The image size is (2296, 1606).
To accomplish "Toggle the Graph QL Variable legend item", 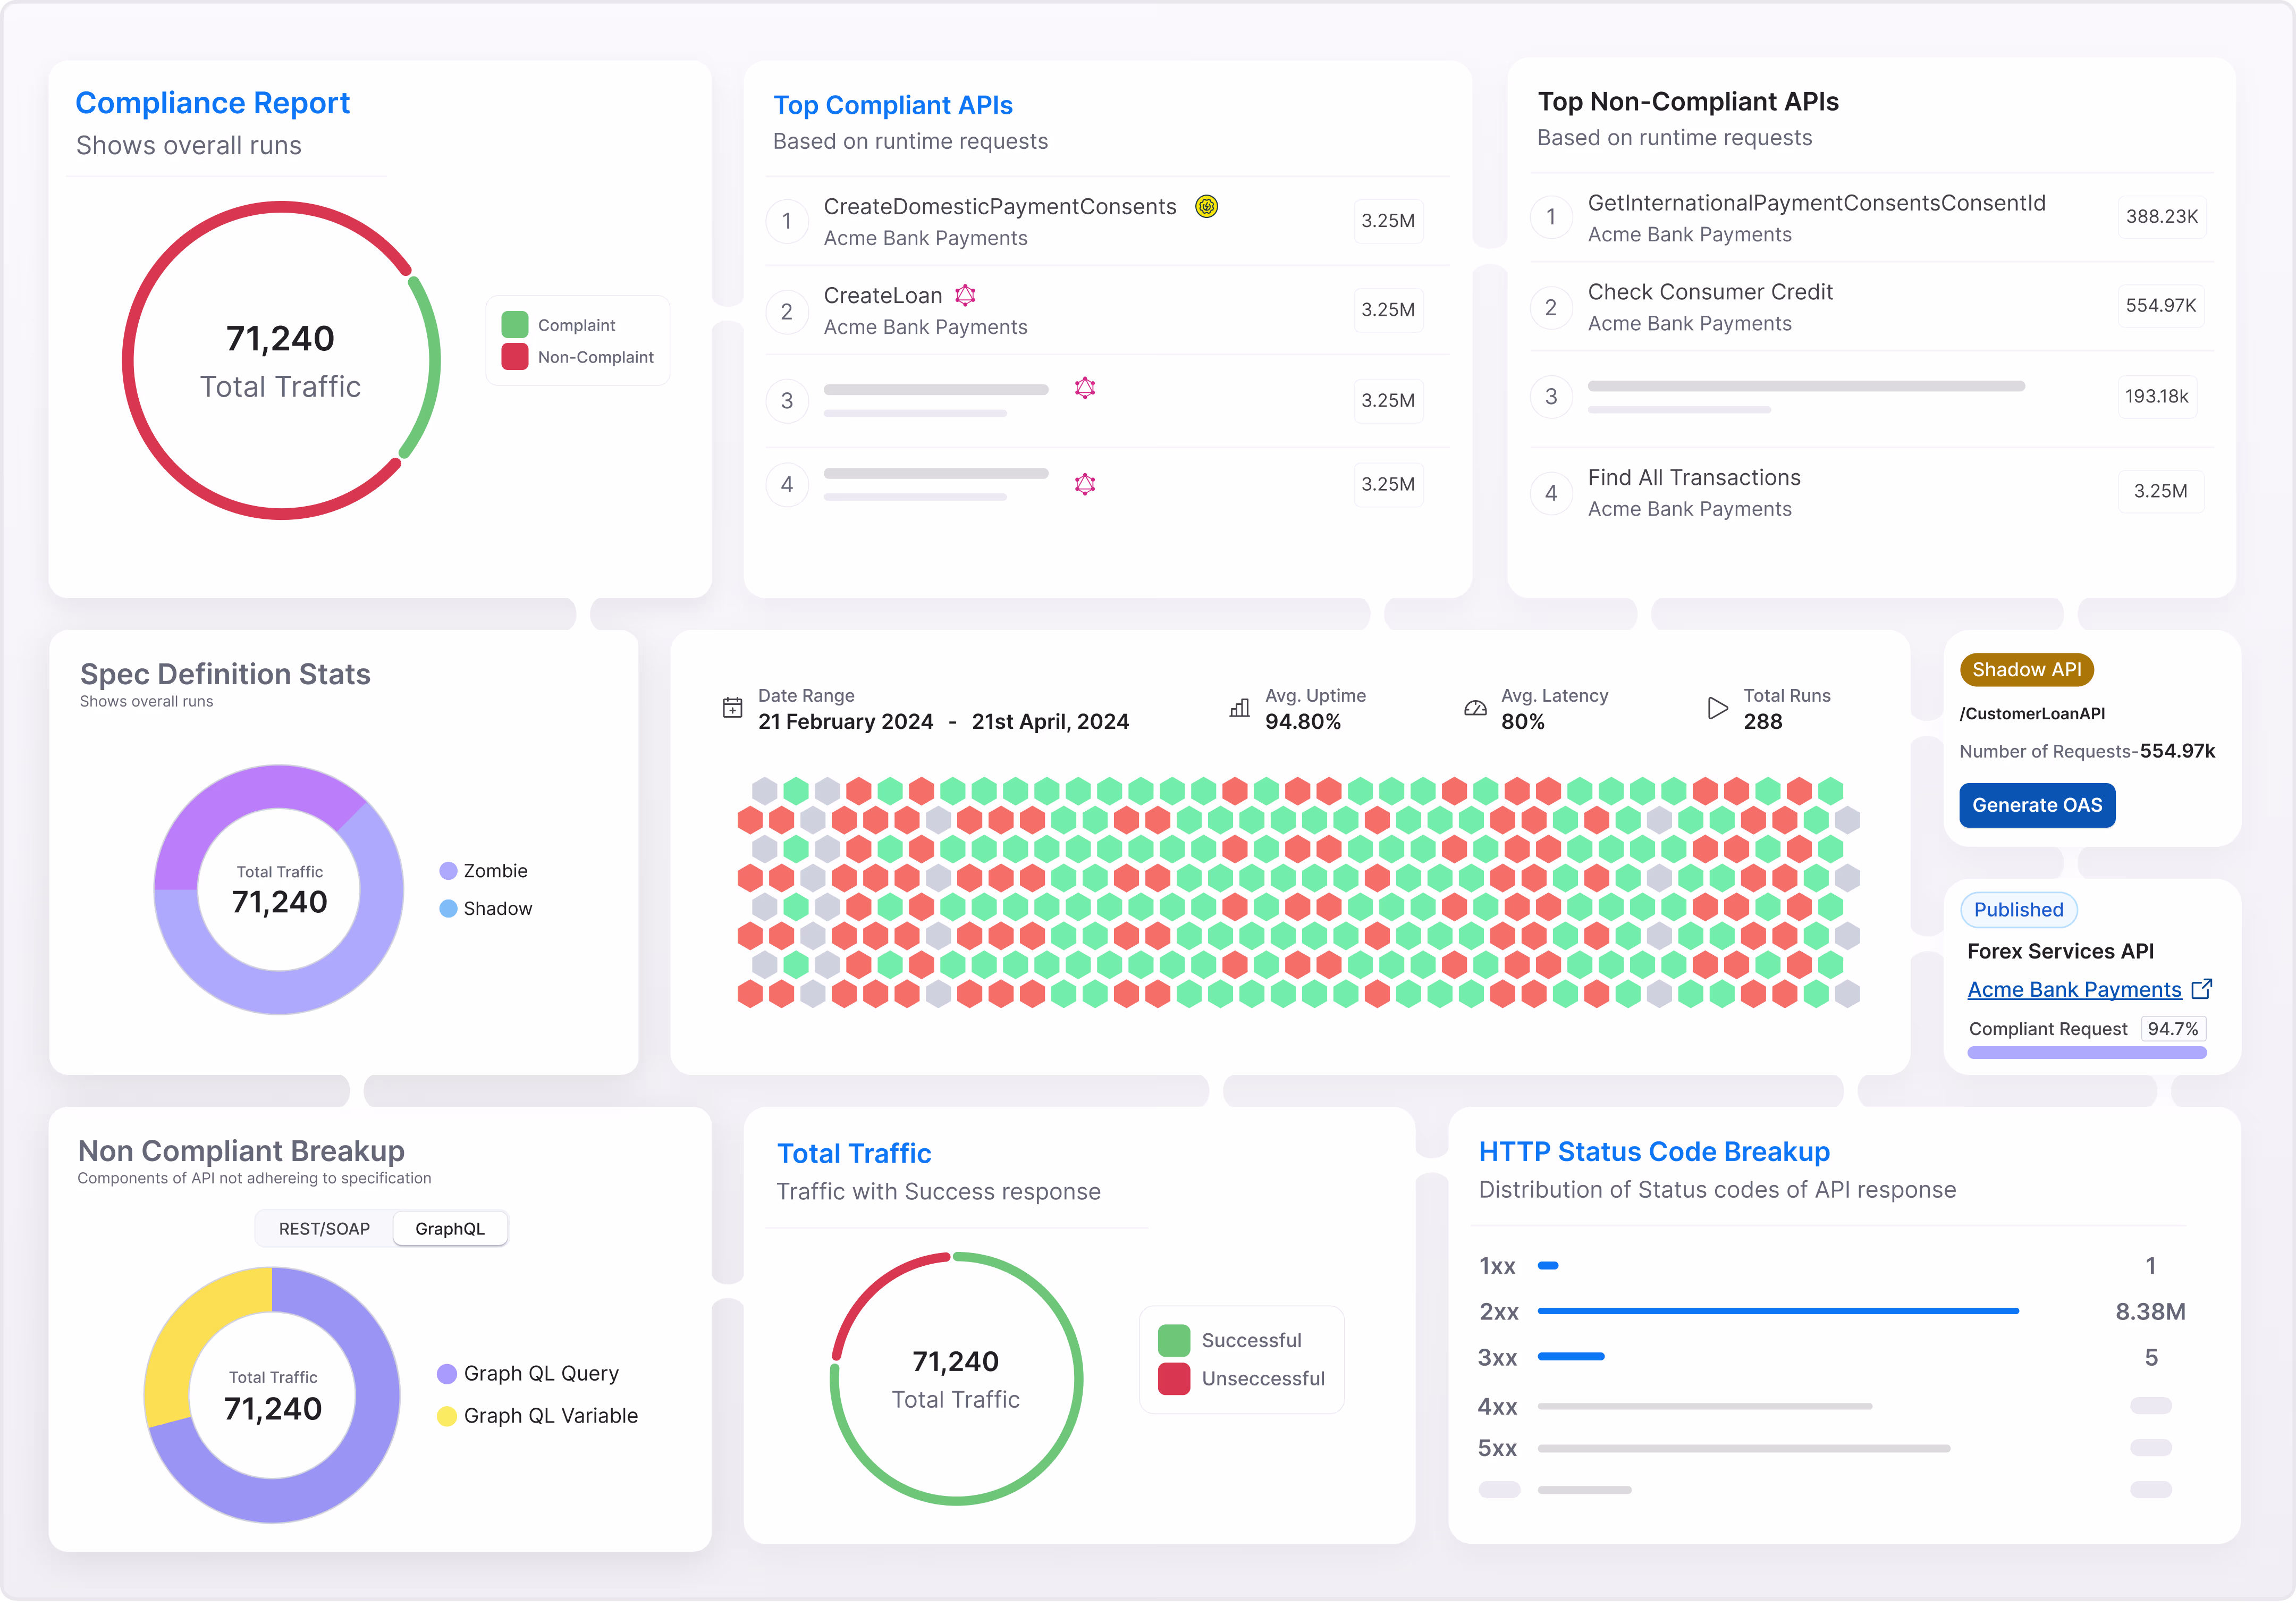I will 538,1415.
